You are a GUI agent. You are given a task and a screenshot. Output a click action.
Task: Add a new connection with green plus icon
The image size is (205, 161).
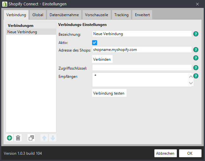tap(9, 138)
